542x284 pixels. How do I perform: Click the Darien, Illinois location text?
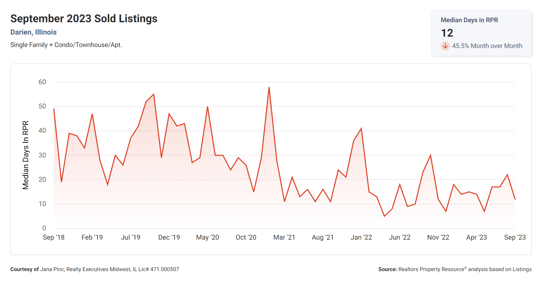[x=33, y=32]
